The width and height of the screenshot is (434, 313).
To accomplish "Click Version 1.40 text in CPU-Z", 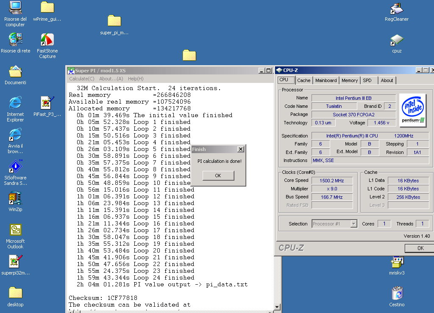I will [417, 236].
